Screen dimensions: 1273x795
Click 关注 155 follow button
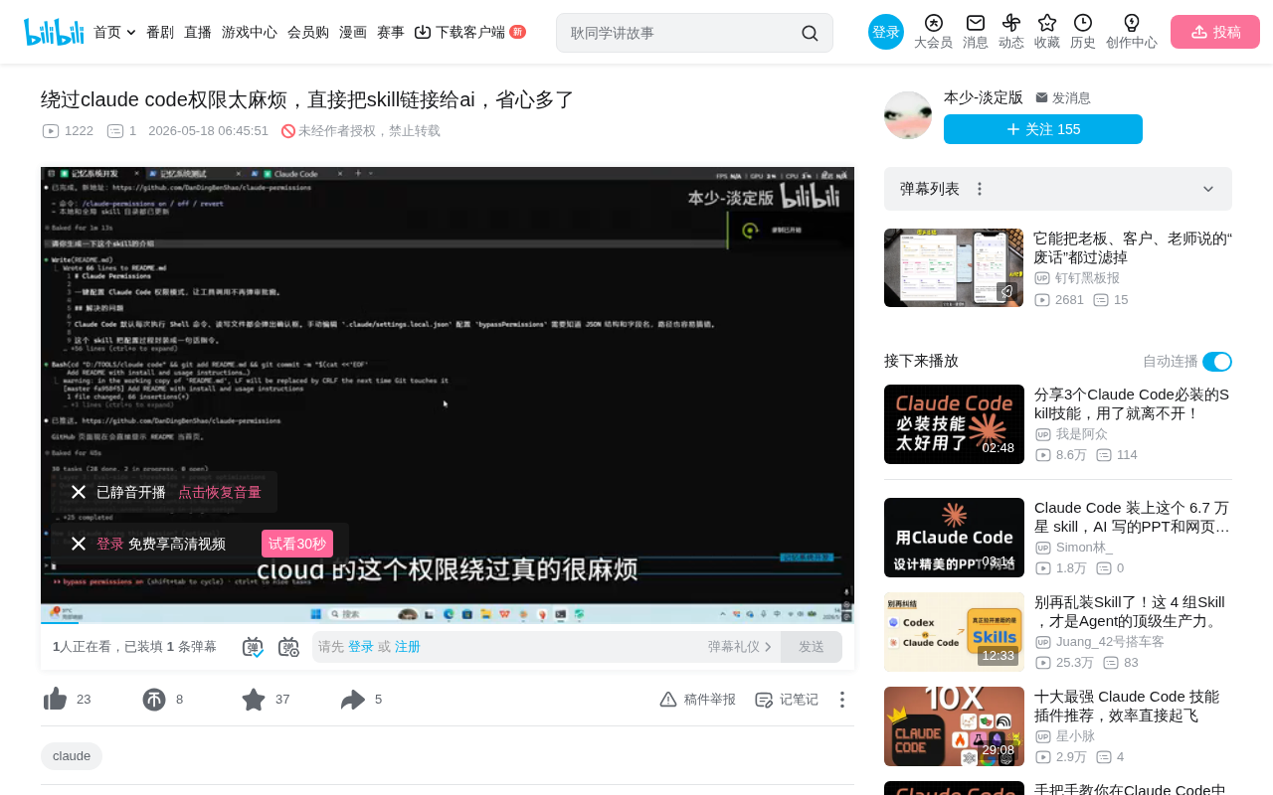pyautogui.click(x=1043, y=129)
